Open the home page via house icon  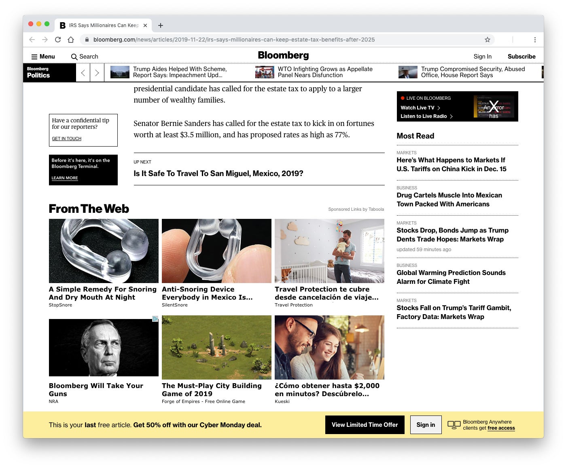(x=71, y=40)
